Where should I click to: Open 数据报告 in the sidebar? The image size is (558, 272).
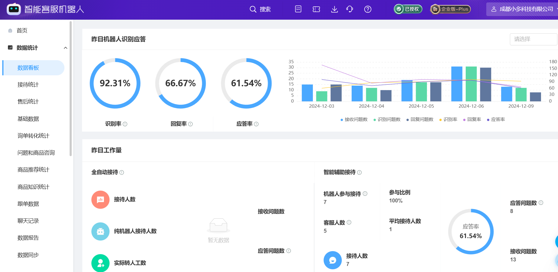click(x=28, y=238)
